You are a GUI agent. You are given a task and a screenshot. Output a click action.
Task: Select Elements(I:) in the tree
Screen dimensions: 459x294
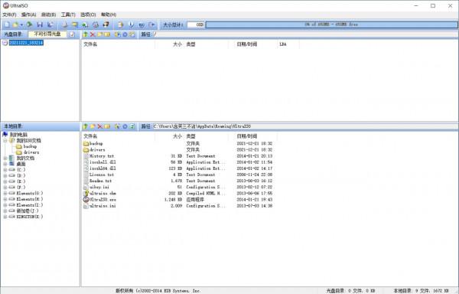pyautogui.click(x=30, y=205)
